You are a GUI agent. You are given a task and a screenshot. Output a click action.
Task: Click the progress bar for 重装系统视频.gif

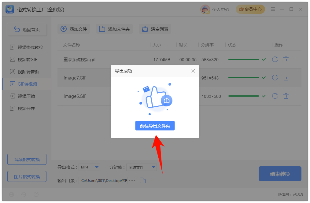coord(244,59)
